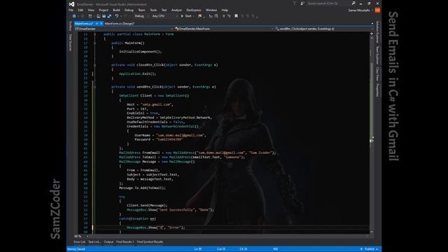
Task: Click the yellow folder icon after Start
Action: point(199,16)
